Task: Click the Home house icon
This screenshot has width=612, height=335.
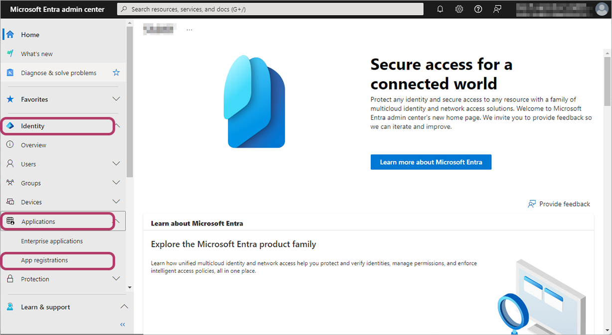Action: click(10, 35)
